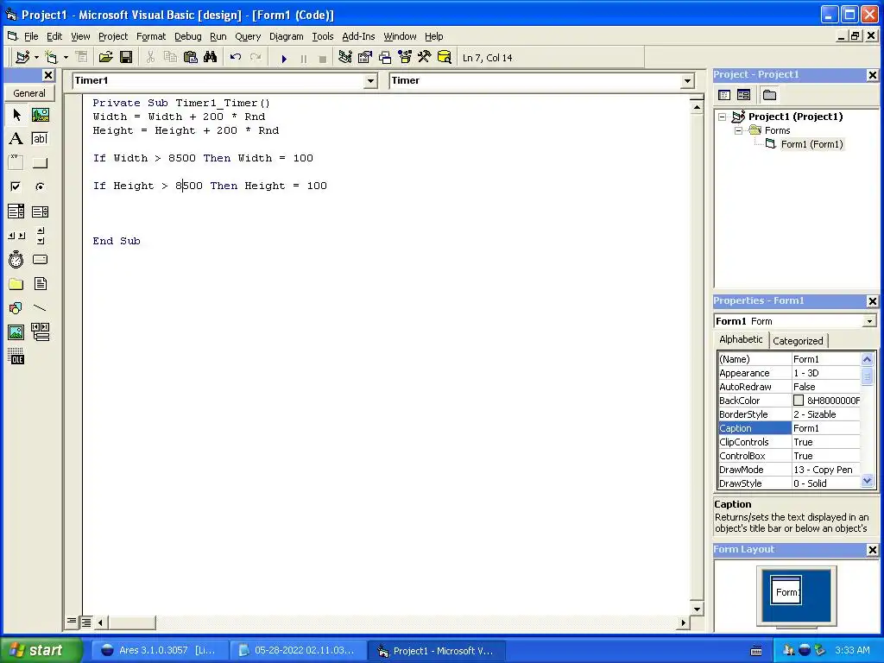Image resolution: width=884 pixels, height=663 pixels.
Task: Click the Save Project floppy icon
Action: [x=126, y=58]
